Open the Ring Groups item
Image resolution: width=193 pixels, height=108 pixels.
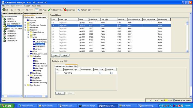pyautogui.click(x=37, y=73)
